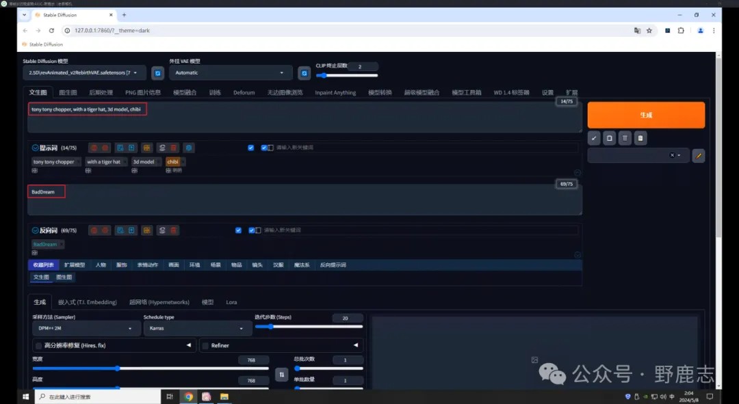Clear the prompt styles selection (x)
The image size is (739, 404).
pos(672,155)
